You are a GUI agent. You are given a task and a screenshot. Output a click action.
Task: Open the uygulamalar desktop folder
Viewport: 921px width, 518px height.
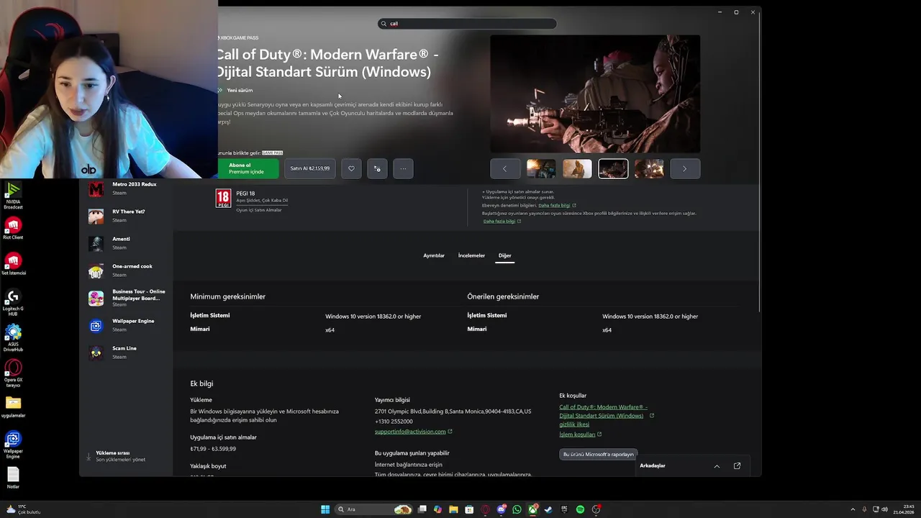tap(13, 406)
